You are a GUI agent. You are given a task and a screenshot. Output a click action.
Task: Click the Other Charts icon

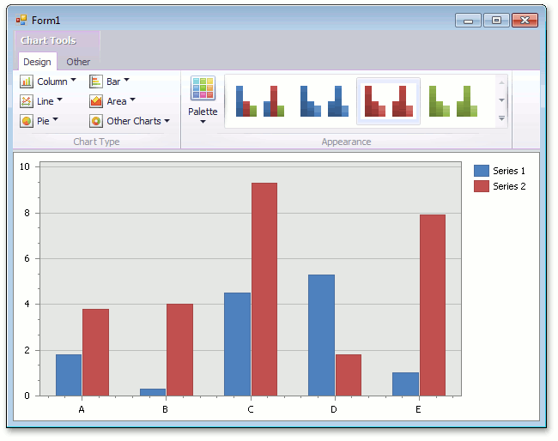(x=96, y=121)
